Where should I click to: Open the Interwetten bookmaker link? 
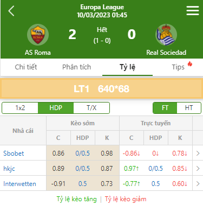(19, 184)
